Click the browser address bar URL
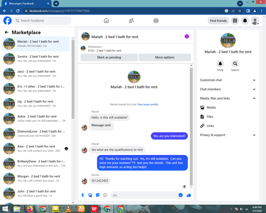Viewport: 266px width, 213px height. pos(60,11)
